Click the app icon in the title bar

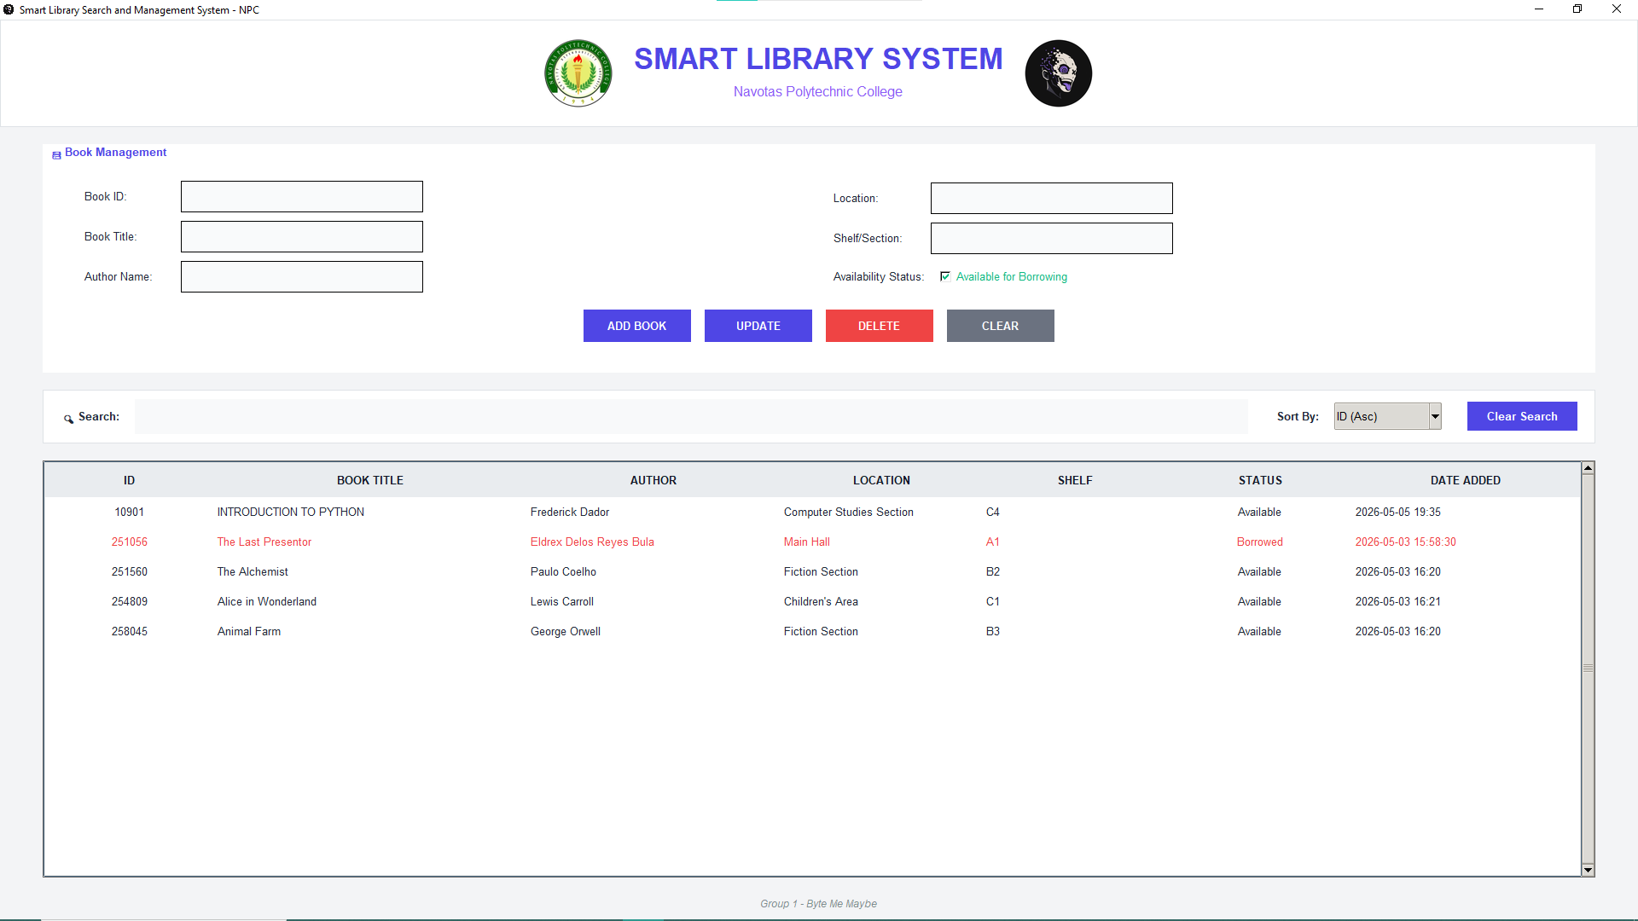9,9
